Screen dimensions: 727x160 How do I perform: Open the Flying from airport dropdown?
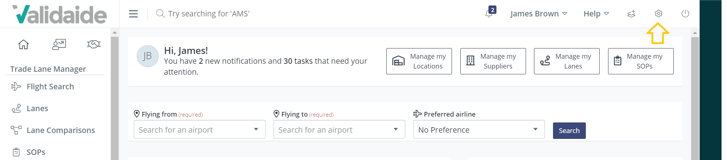tap(200, 130)
